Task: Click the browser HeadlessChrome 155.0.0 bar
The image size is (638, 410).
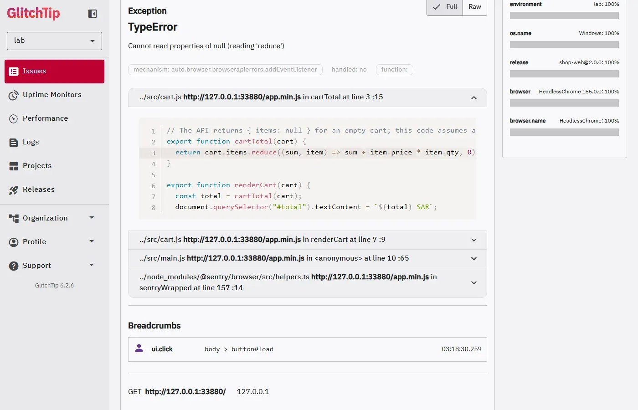Action: pyautogui.click(x=564, y=103)
